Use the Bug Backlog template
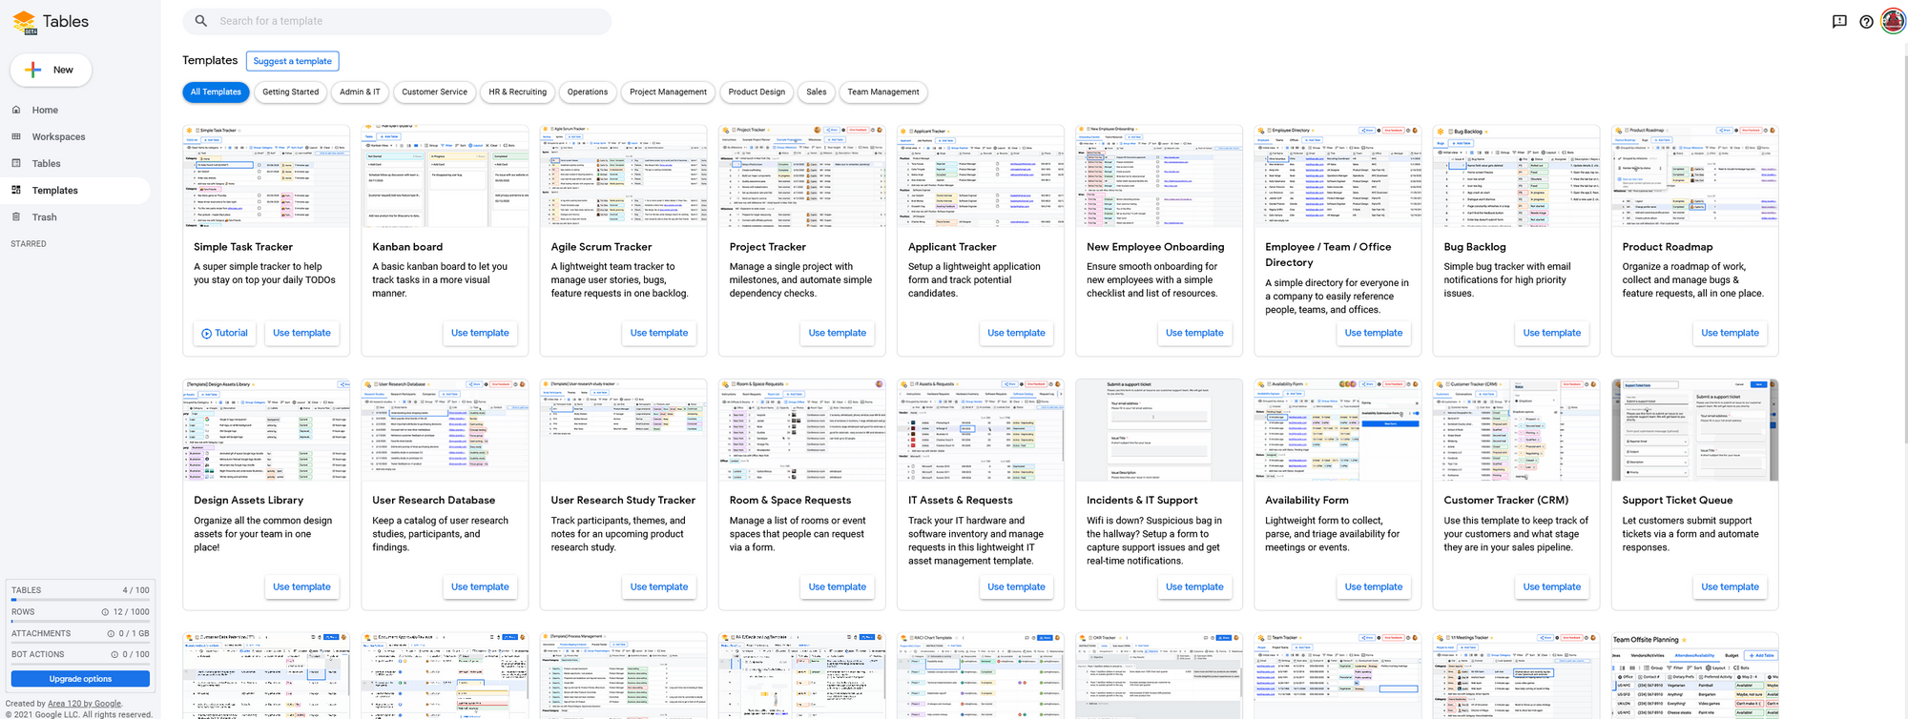 pyautogui.click(x=1551, y=333)
